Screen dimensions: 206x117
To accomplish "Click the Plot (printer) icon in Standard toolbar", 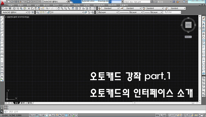I will 14,8.
